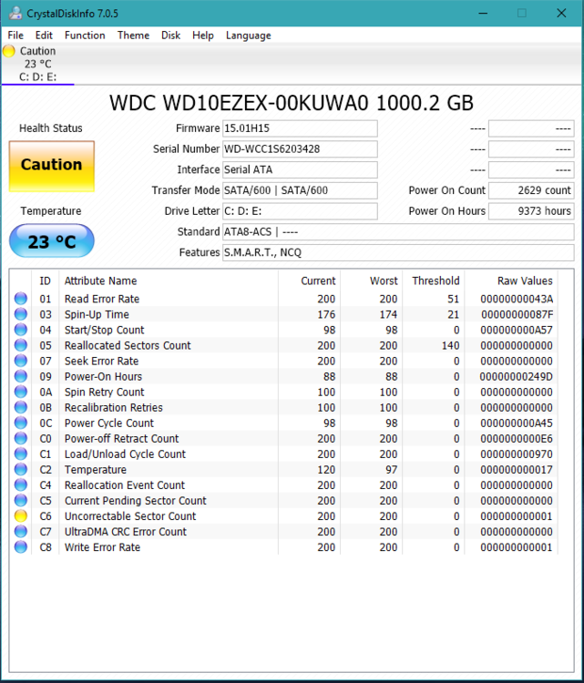The width and height of the screenshot is (584, 683).
Task: Click the status icon for UltraDMA CRC Error Count
Action: coord(20,532)
